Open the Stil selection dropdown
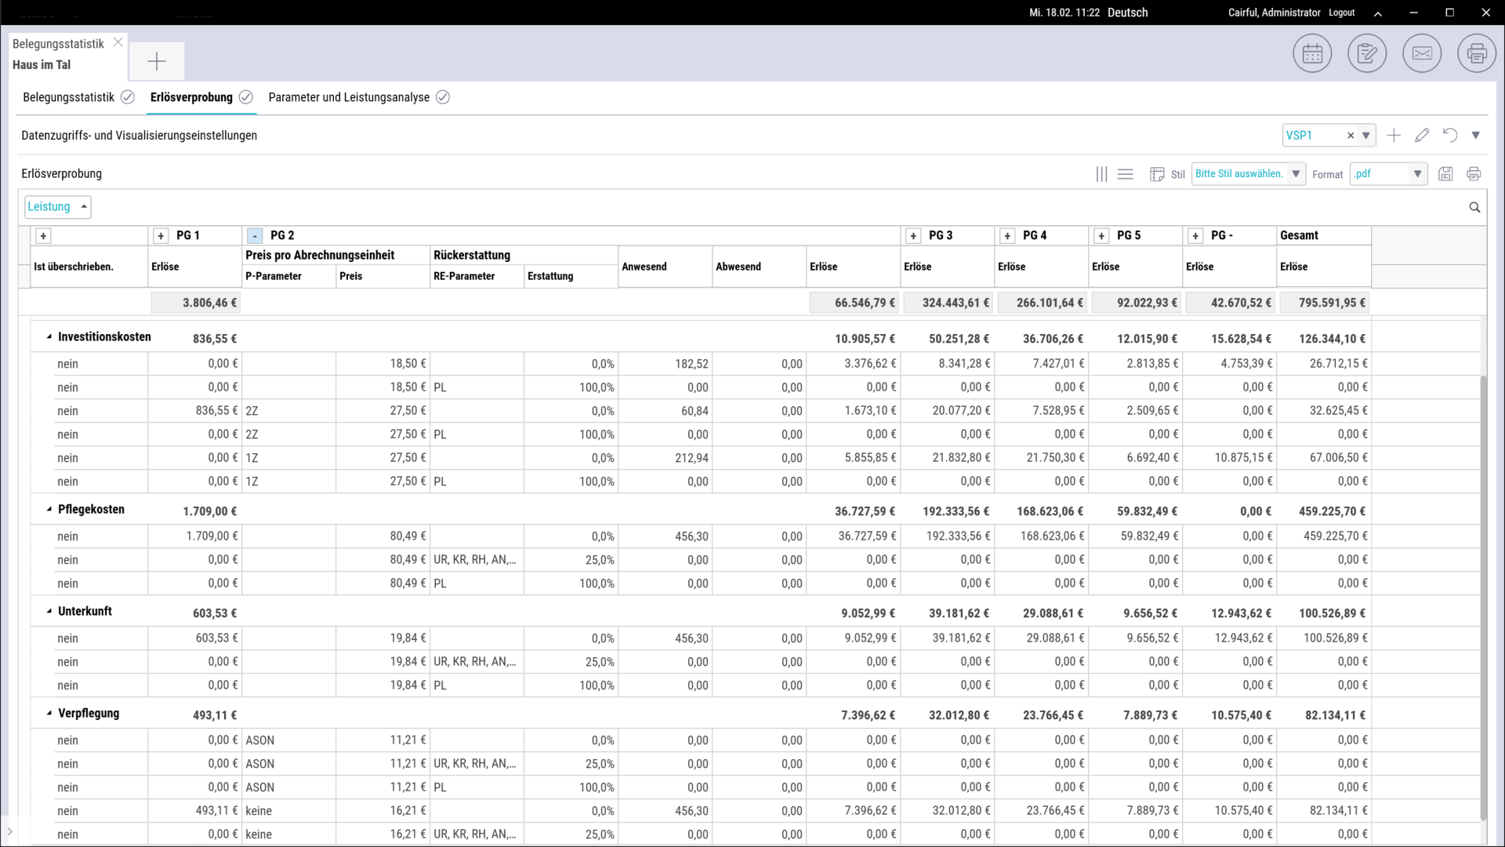The height and width of the screenshot is (847, 1505). [1248, 174]
